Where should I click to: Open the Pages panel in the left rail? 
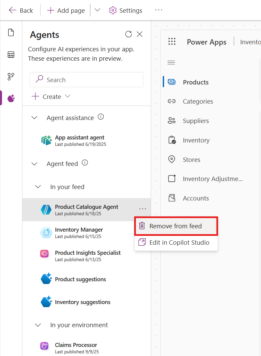point(11,32)
